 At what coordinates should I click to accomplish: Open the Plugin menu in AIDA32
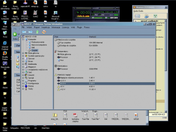coord(80,27)
